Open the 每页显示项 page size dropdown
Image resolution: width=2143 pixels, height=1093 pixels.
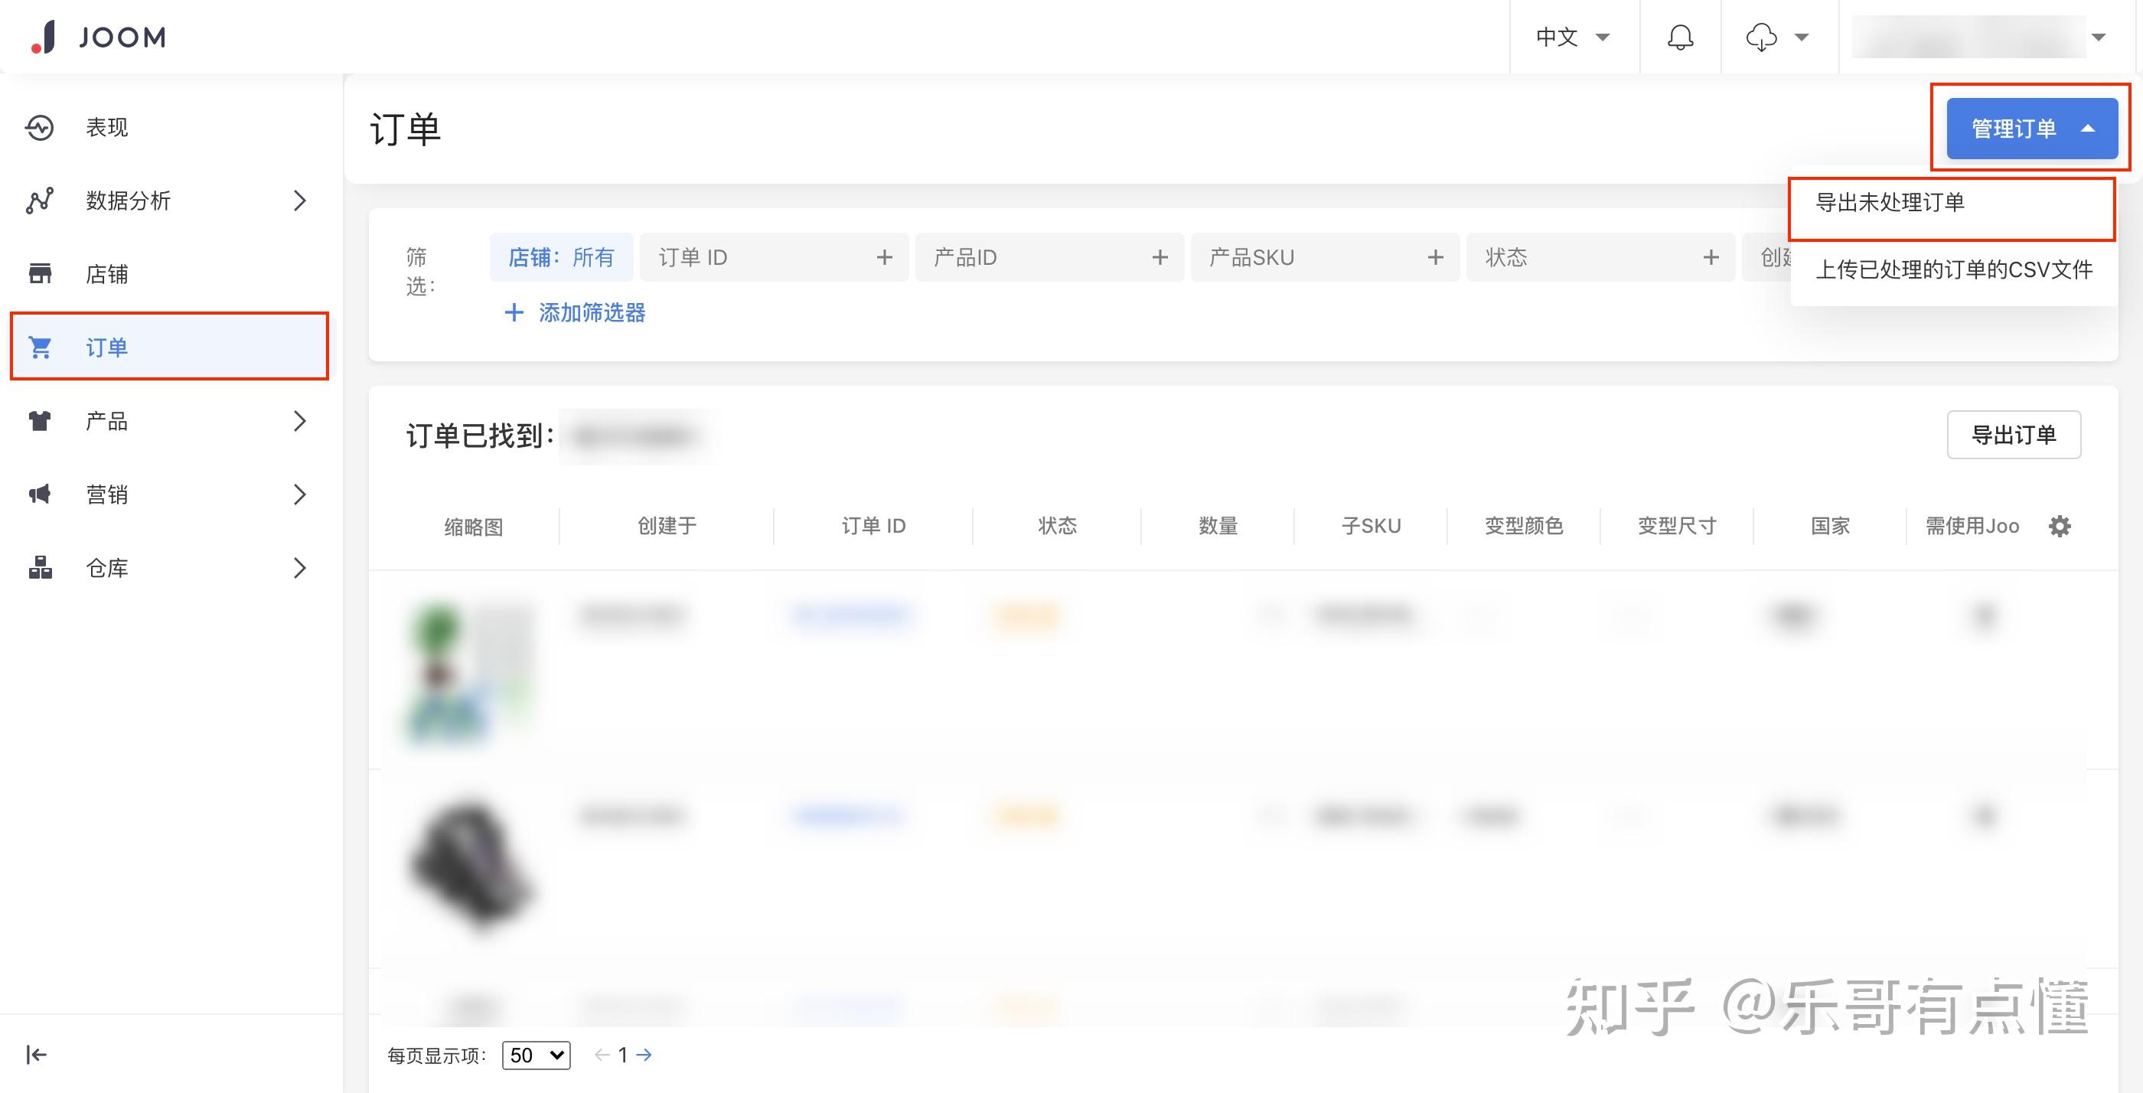(535, 1054)
